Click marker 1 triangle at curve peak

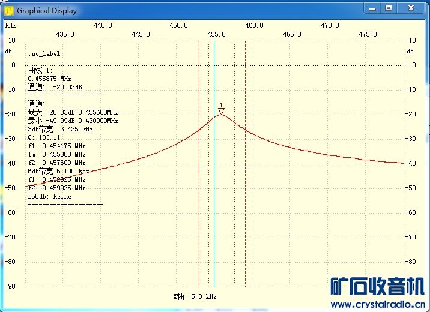(221, 111)
